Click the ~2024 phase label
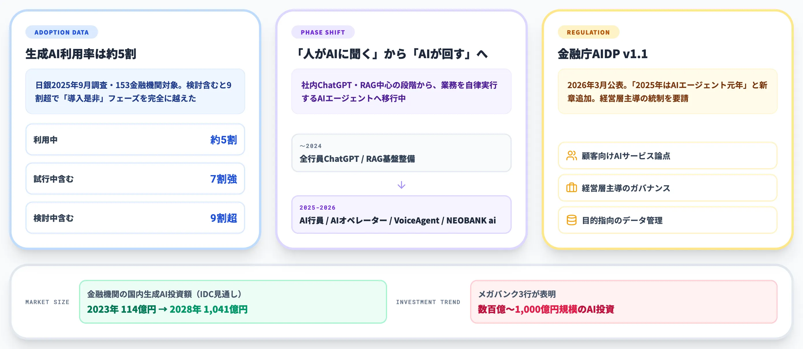 coord(310,146)
